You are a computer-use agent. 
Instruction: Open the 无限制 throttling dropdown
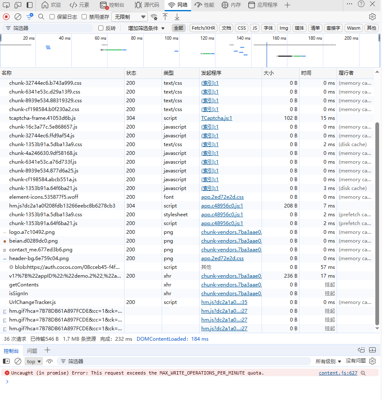click(130, 17)
